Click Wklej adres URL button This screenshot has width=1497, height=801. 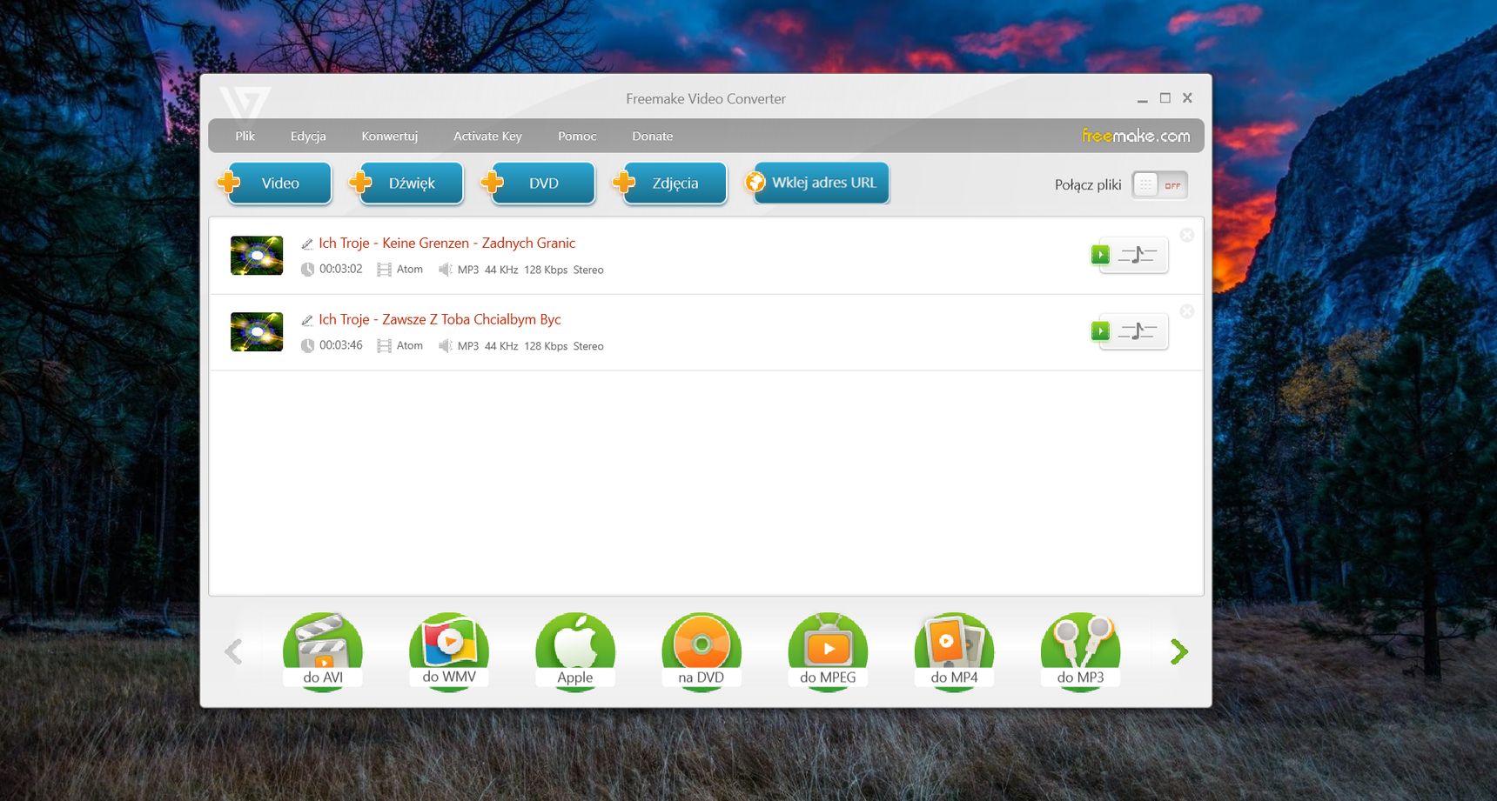point(816,183)
